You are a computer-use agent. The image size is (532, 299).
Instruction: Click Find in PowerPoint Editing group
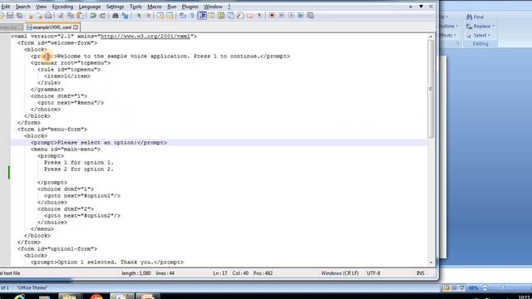point(475,17)
